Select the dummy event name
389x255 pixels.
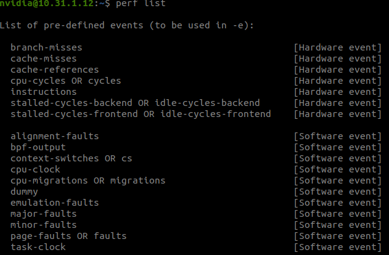pyautogui.click(x=24, y=192)
